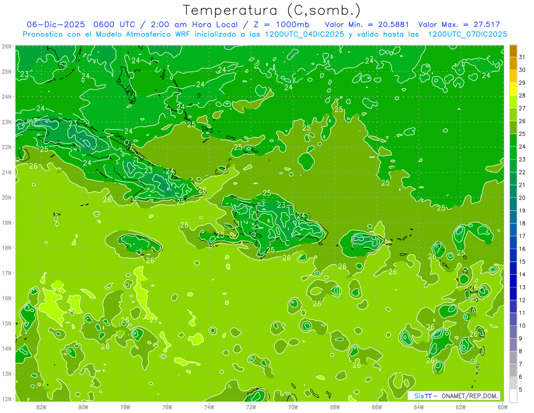The width and height of the screenshot is (534, 413).
Task: Click the "5" label on the color scale
Action: (521, 389)
